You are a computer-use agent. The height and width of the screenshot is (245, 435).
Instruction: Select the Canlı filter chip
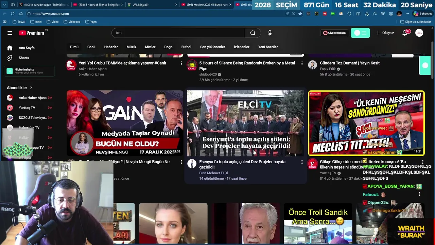click(91, 47)
